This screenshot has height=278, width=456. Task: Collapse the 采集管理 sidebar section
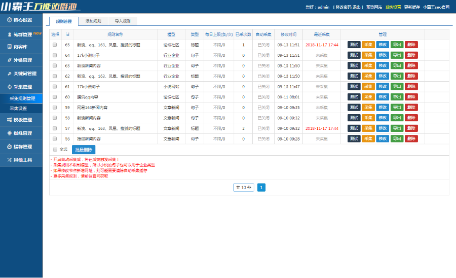[21, 87]
